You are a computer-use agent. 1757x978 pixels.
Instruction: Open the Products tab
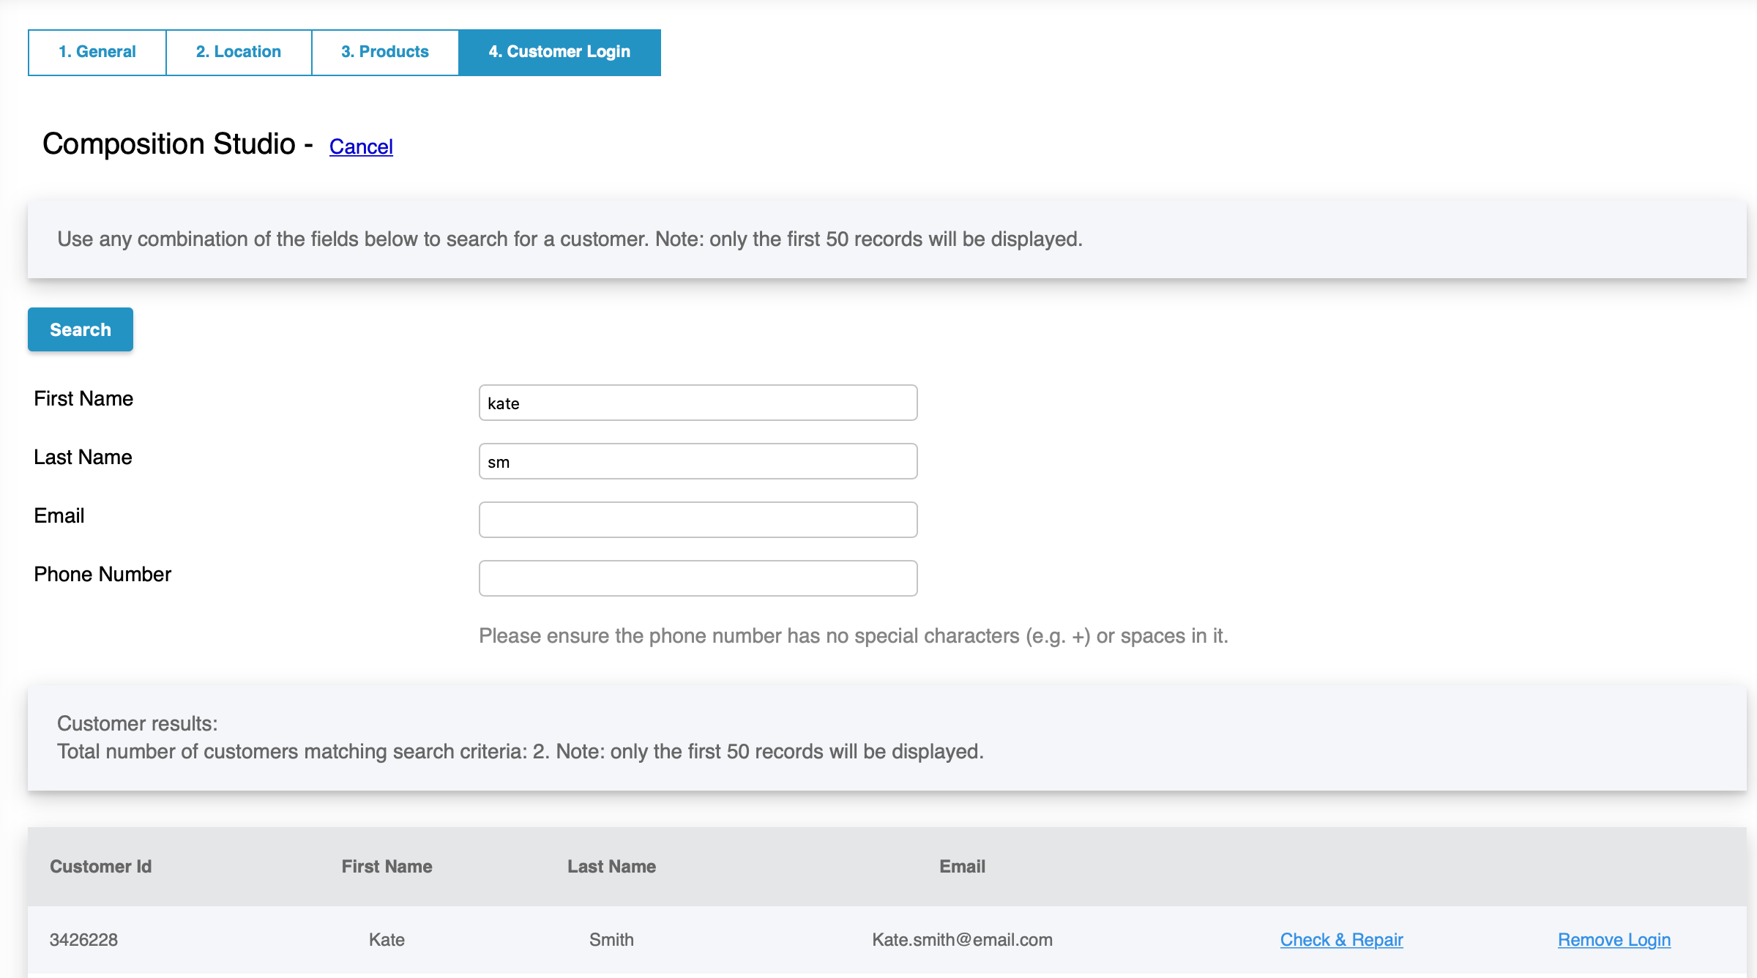pyautogui.click(x=384, y=52)
